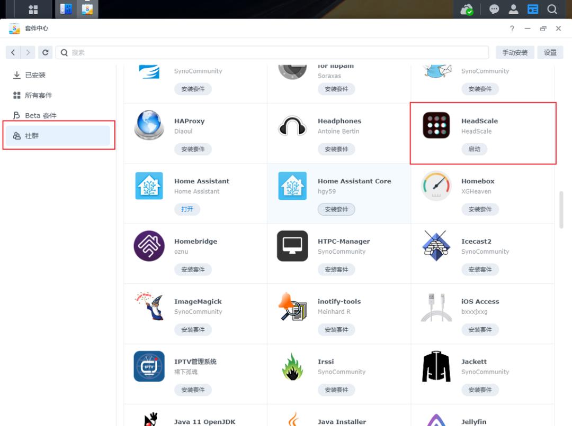Click the HeadScale package icon

(436, 126)
